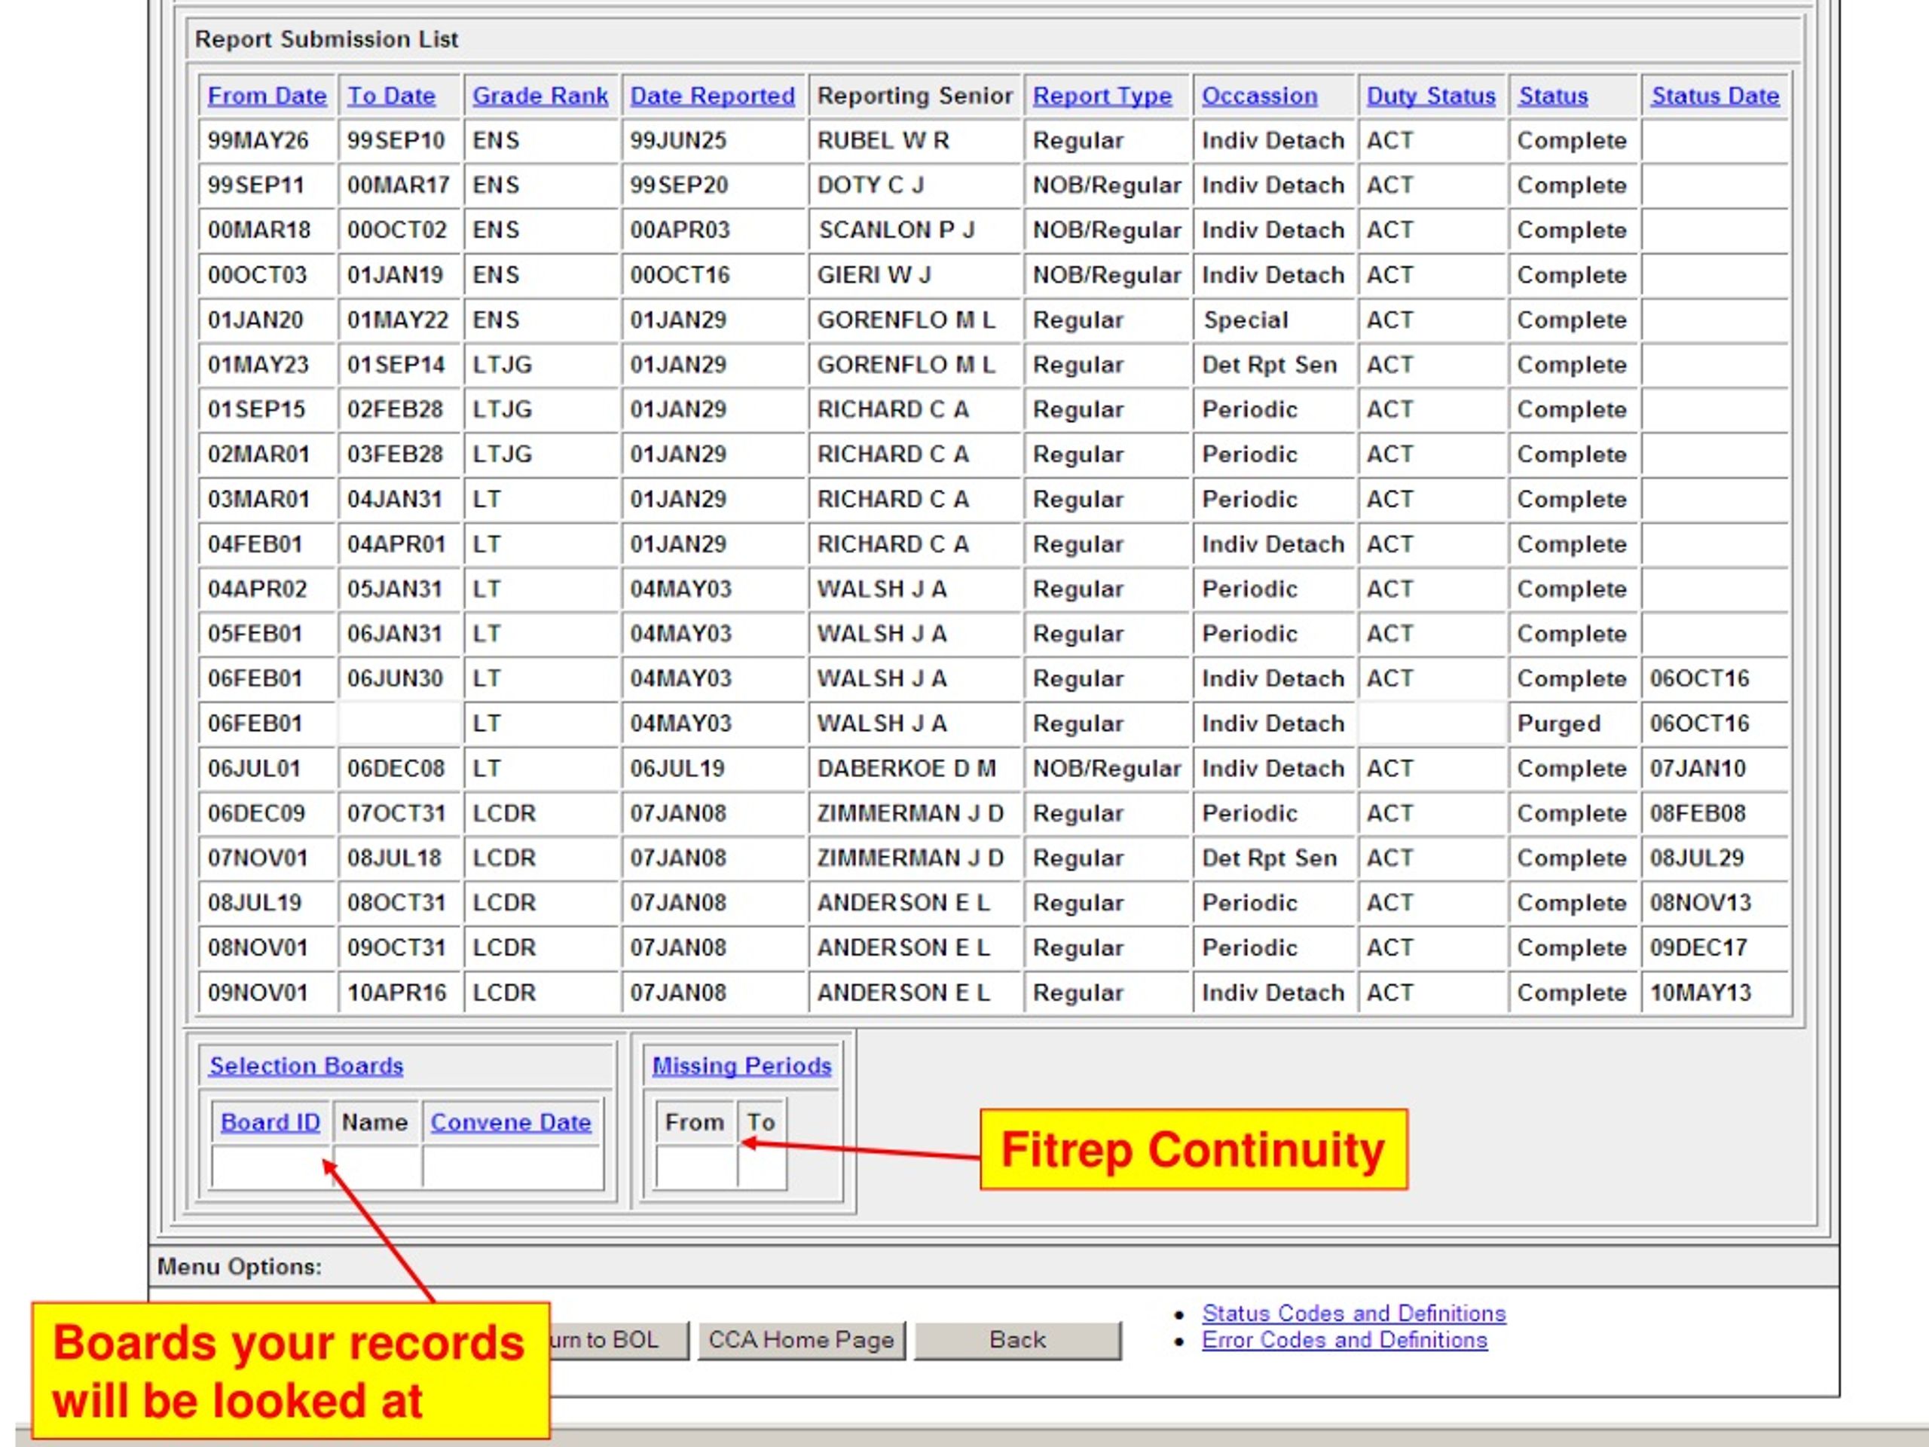Click the 06DEC09 from date cell
Viewport: 1929px width, 1447px height.
pos(267,813)
